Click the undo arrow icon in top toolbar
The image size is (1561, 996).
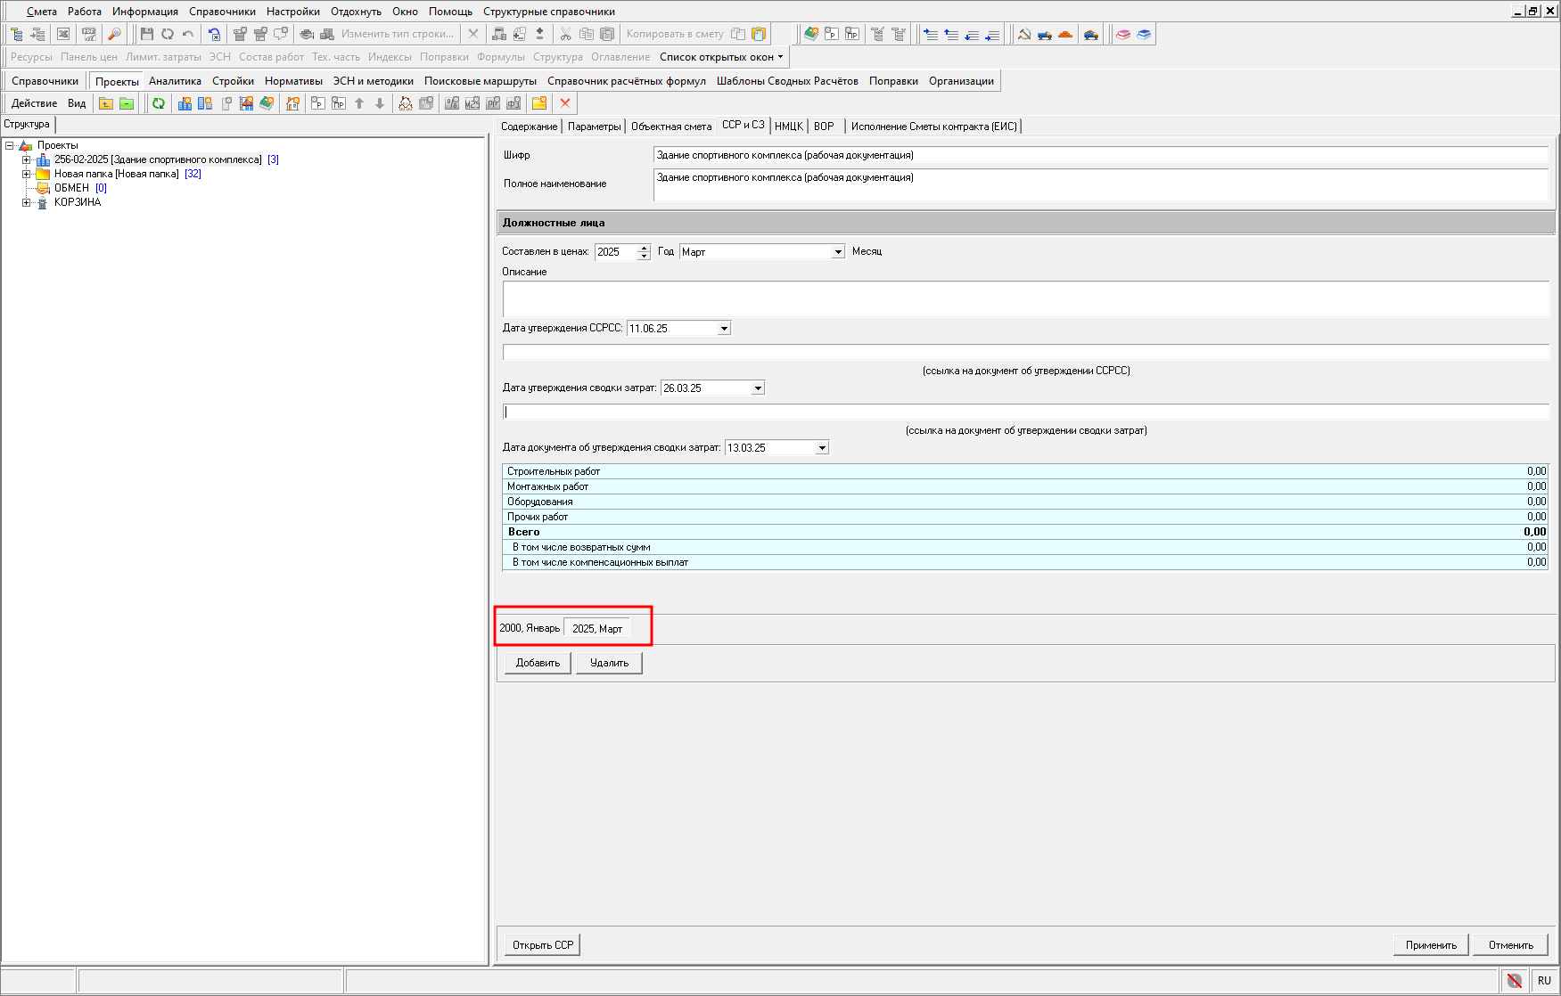188,34
